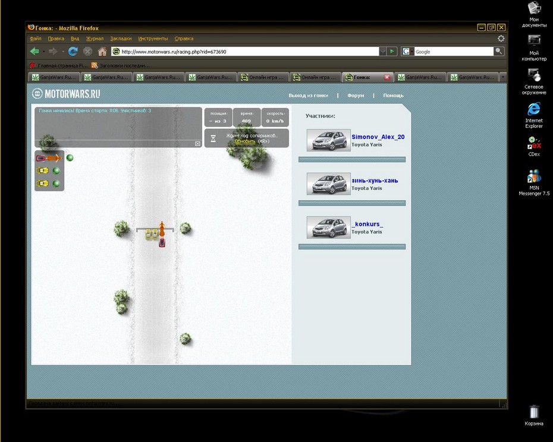Reload the page with the Refresh icon
Viewport: 553px width, 442px height.
[x=73, y=52]
